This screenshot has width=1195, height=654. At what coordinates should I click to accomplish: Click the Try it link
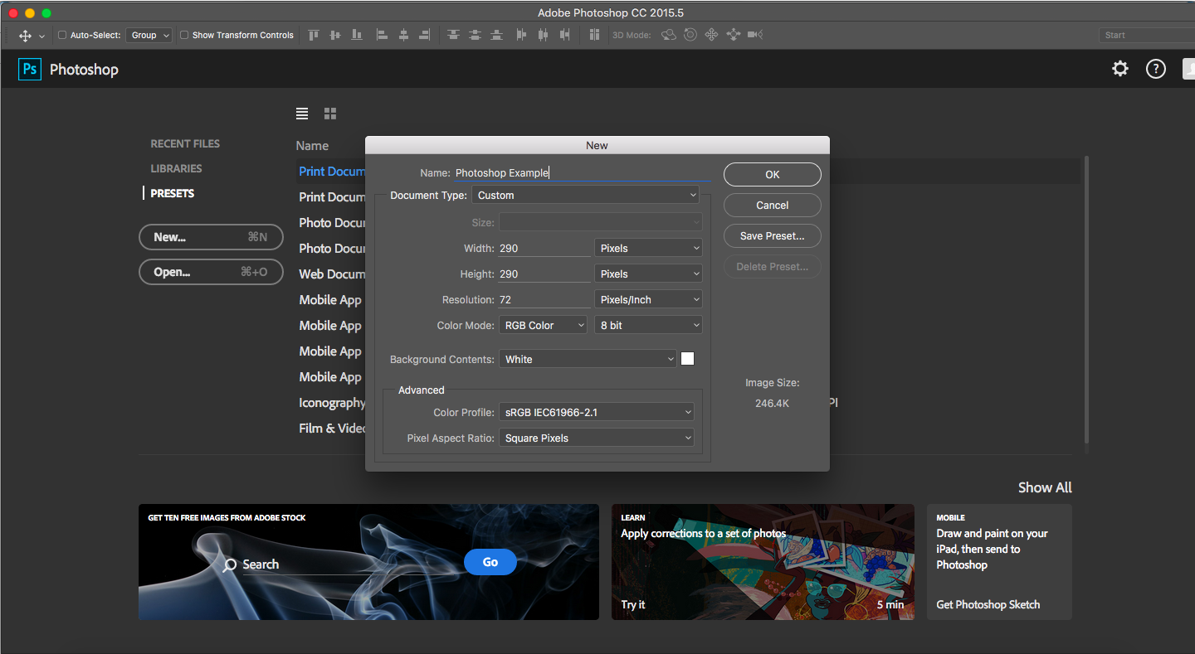pyautogui.click(x=633, y=604)
